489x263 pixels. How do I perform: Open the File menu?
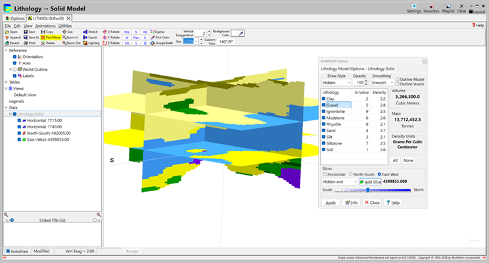tap(8, 26)
